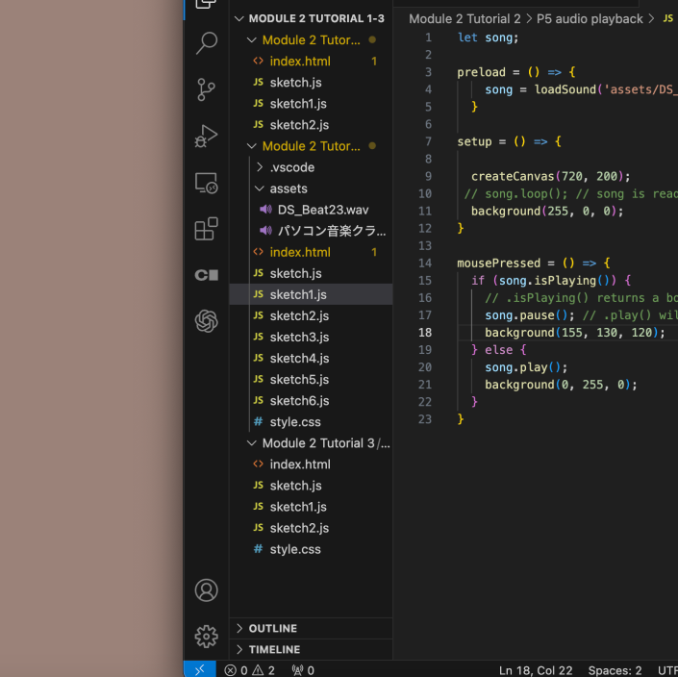Open sketch2.js in Module 2 Tutorial 3

[311, 528]
